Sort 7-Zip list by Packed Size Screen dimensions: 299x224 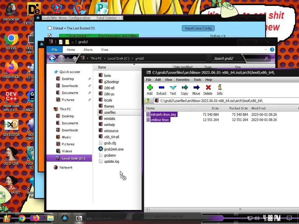coord(235,108)
